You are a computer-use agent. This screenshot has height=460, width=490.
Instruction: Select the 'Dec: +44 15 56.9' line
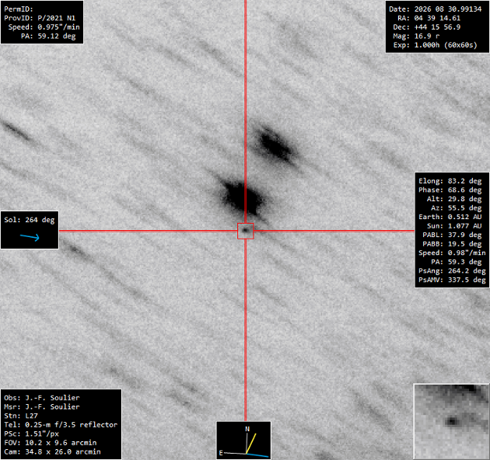[x=426, y=27]
